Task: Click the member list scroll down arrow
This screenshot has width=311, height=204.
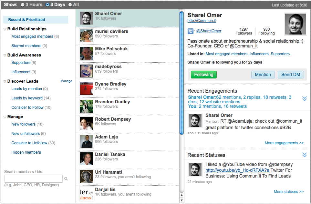Action: 181,200
